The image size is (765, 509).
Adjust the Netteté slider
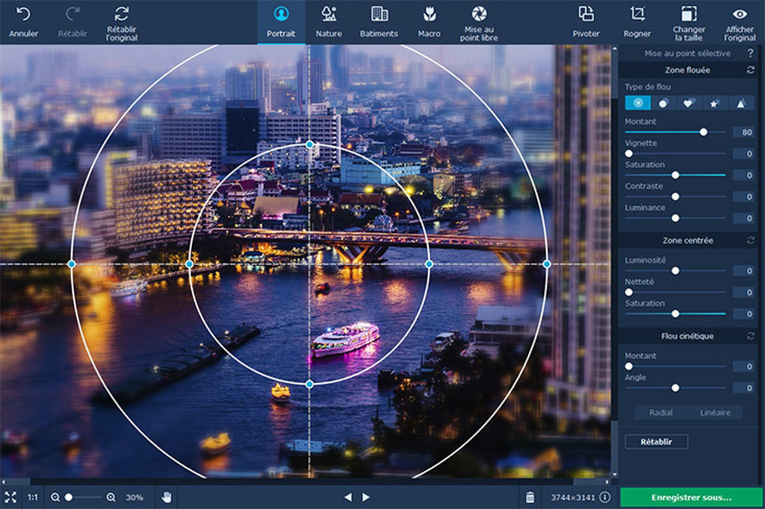(x=675, y=292)
